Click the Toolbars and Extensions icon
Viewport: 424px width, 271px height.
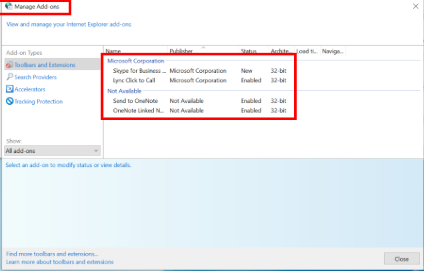click(x=10, y=65)
